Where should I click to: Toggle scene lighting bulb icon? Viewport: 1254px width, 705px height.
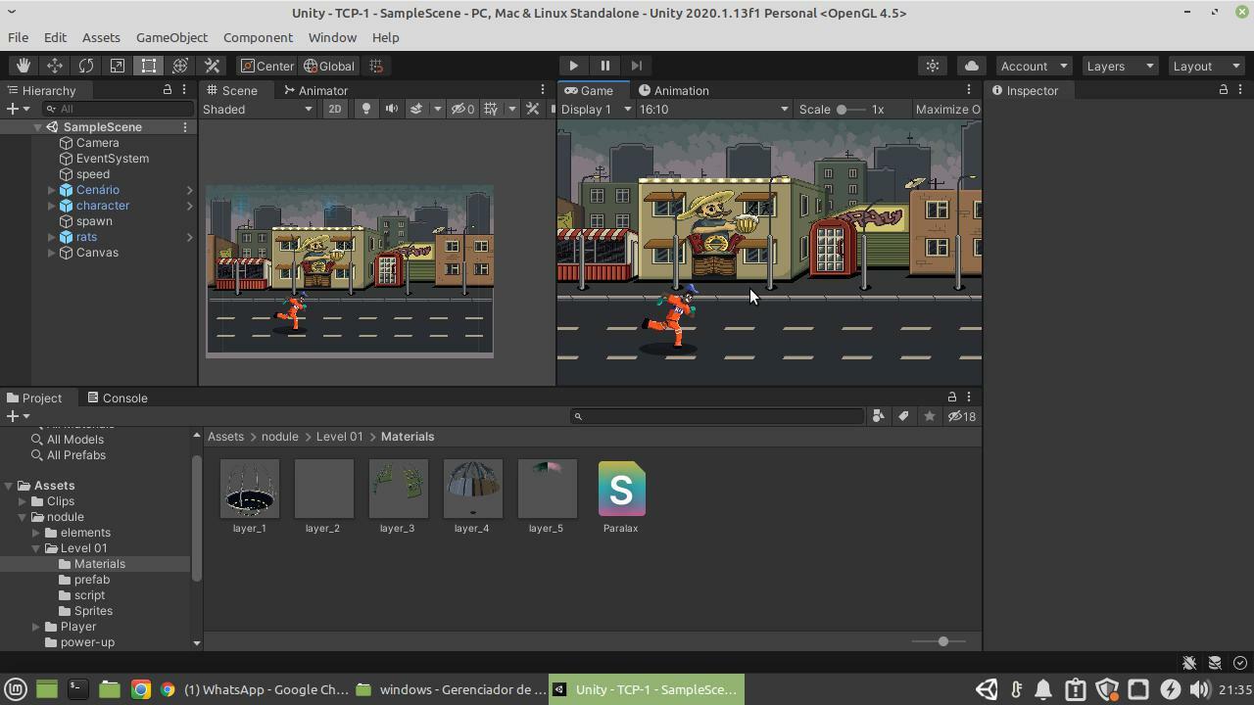tap(366, 109)
